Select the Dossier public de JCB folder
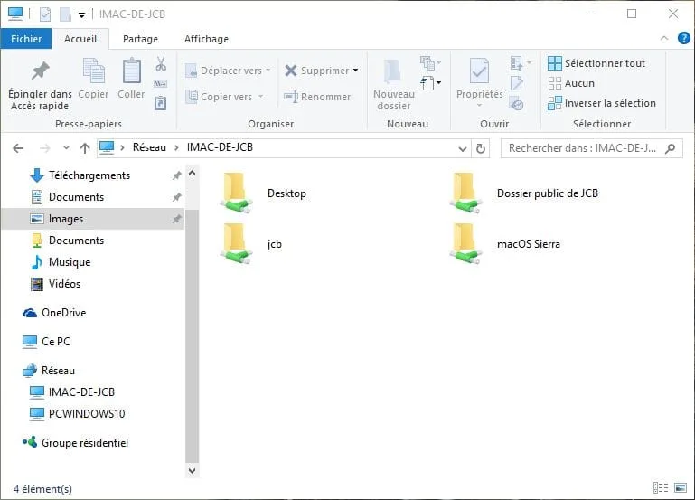 pyautogui.click(x=523, y=193)
